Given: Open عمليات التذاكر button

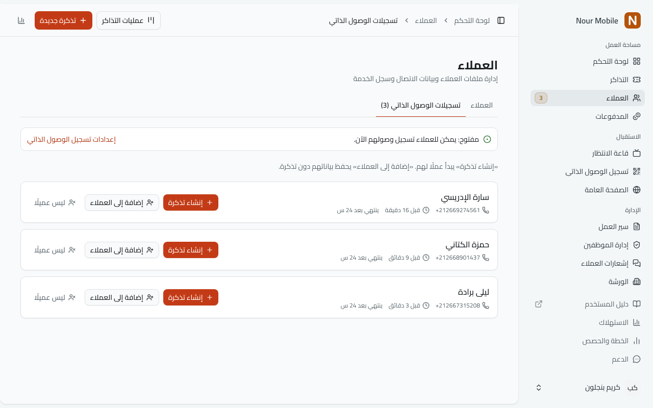Looking at the screenshot, I should 129,20.
